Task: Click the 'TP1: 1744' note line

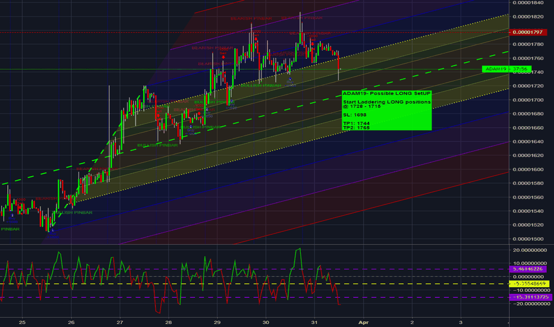Action: [x=356, y=124]
